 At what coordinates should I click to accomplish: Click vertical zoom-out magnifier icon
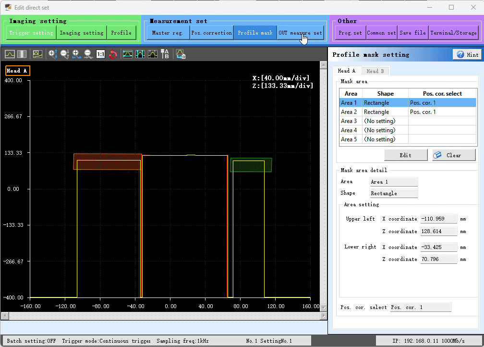[x=64, y=54]
